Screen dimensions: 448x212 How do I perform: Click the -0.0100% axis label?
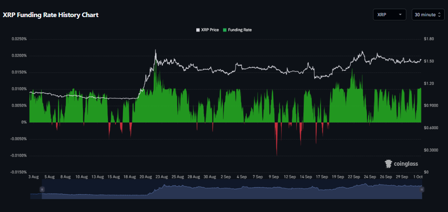[x=19, y=156]
